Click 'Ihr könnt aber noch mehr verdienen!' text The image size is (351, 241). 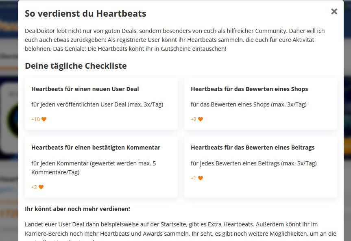(77, 209)
